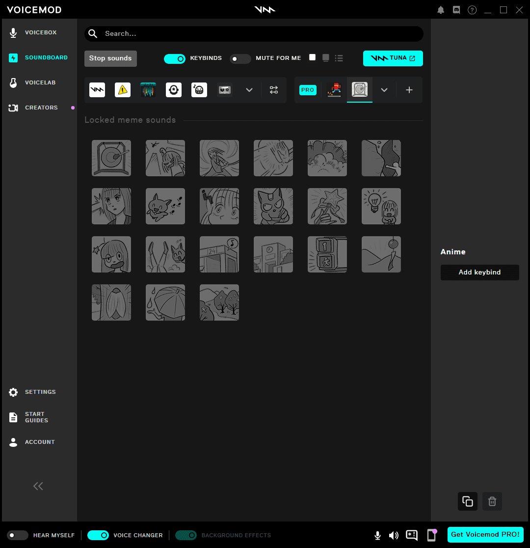The width and height of the screenshot is (530, 548).
Task: Open the Voicebox section
Action: (x=33, y=32)
